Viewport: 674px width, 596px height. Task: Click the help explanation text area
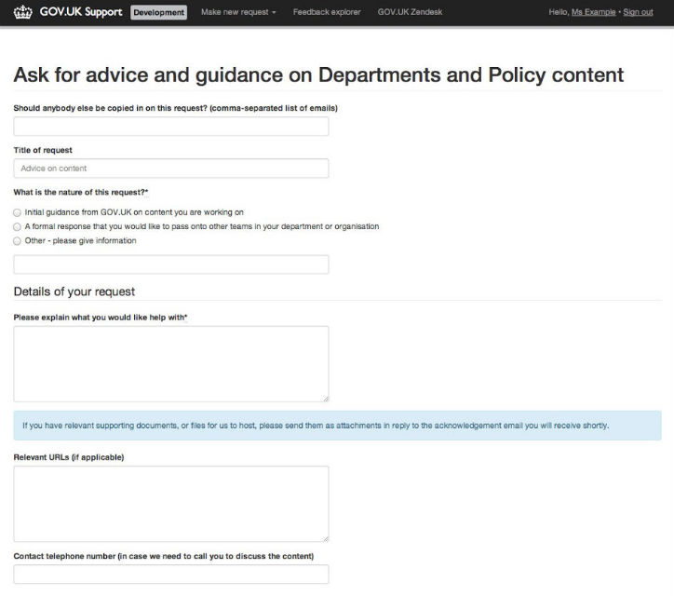(171, 364)
